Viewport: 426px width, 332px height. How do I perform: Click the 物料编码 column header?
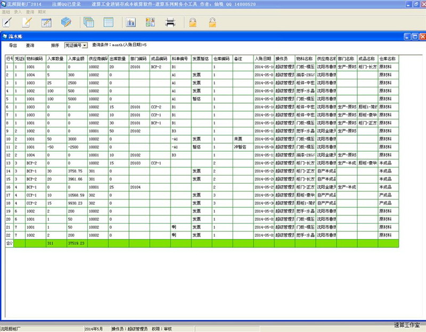coord(36,59)
